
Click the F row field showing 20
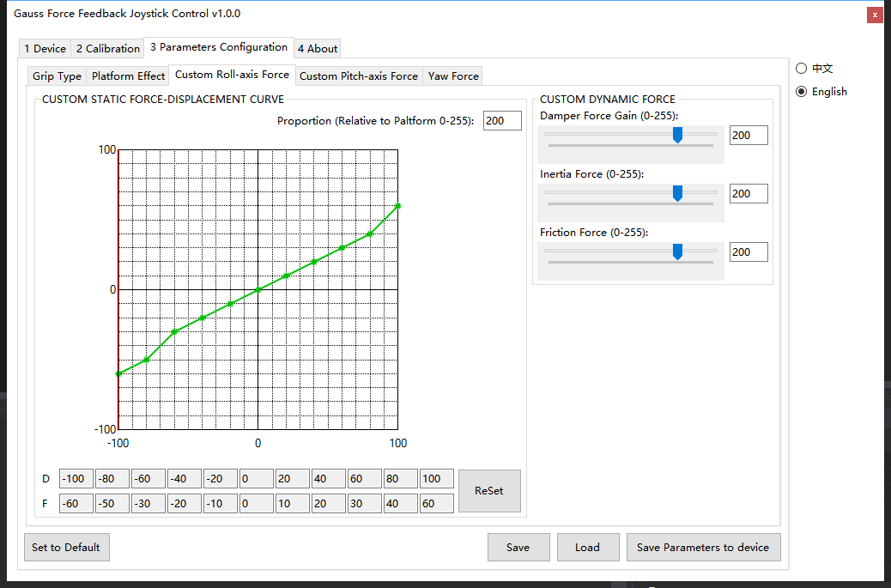[329, 503]
